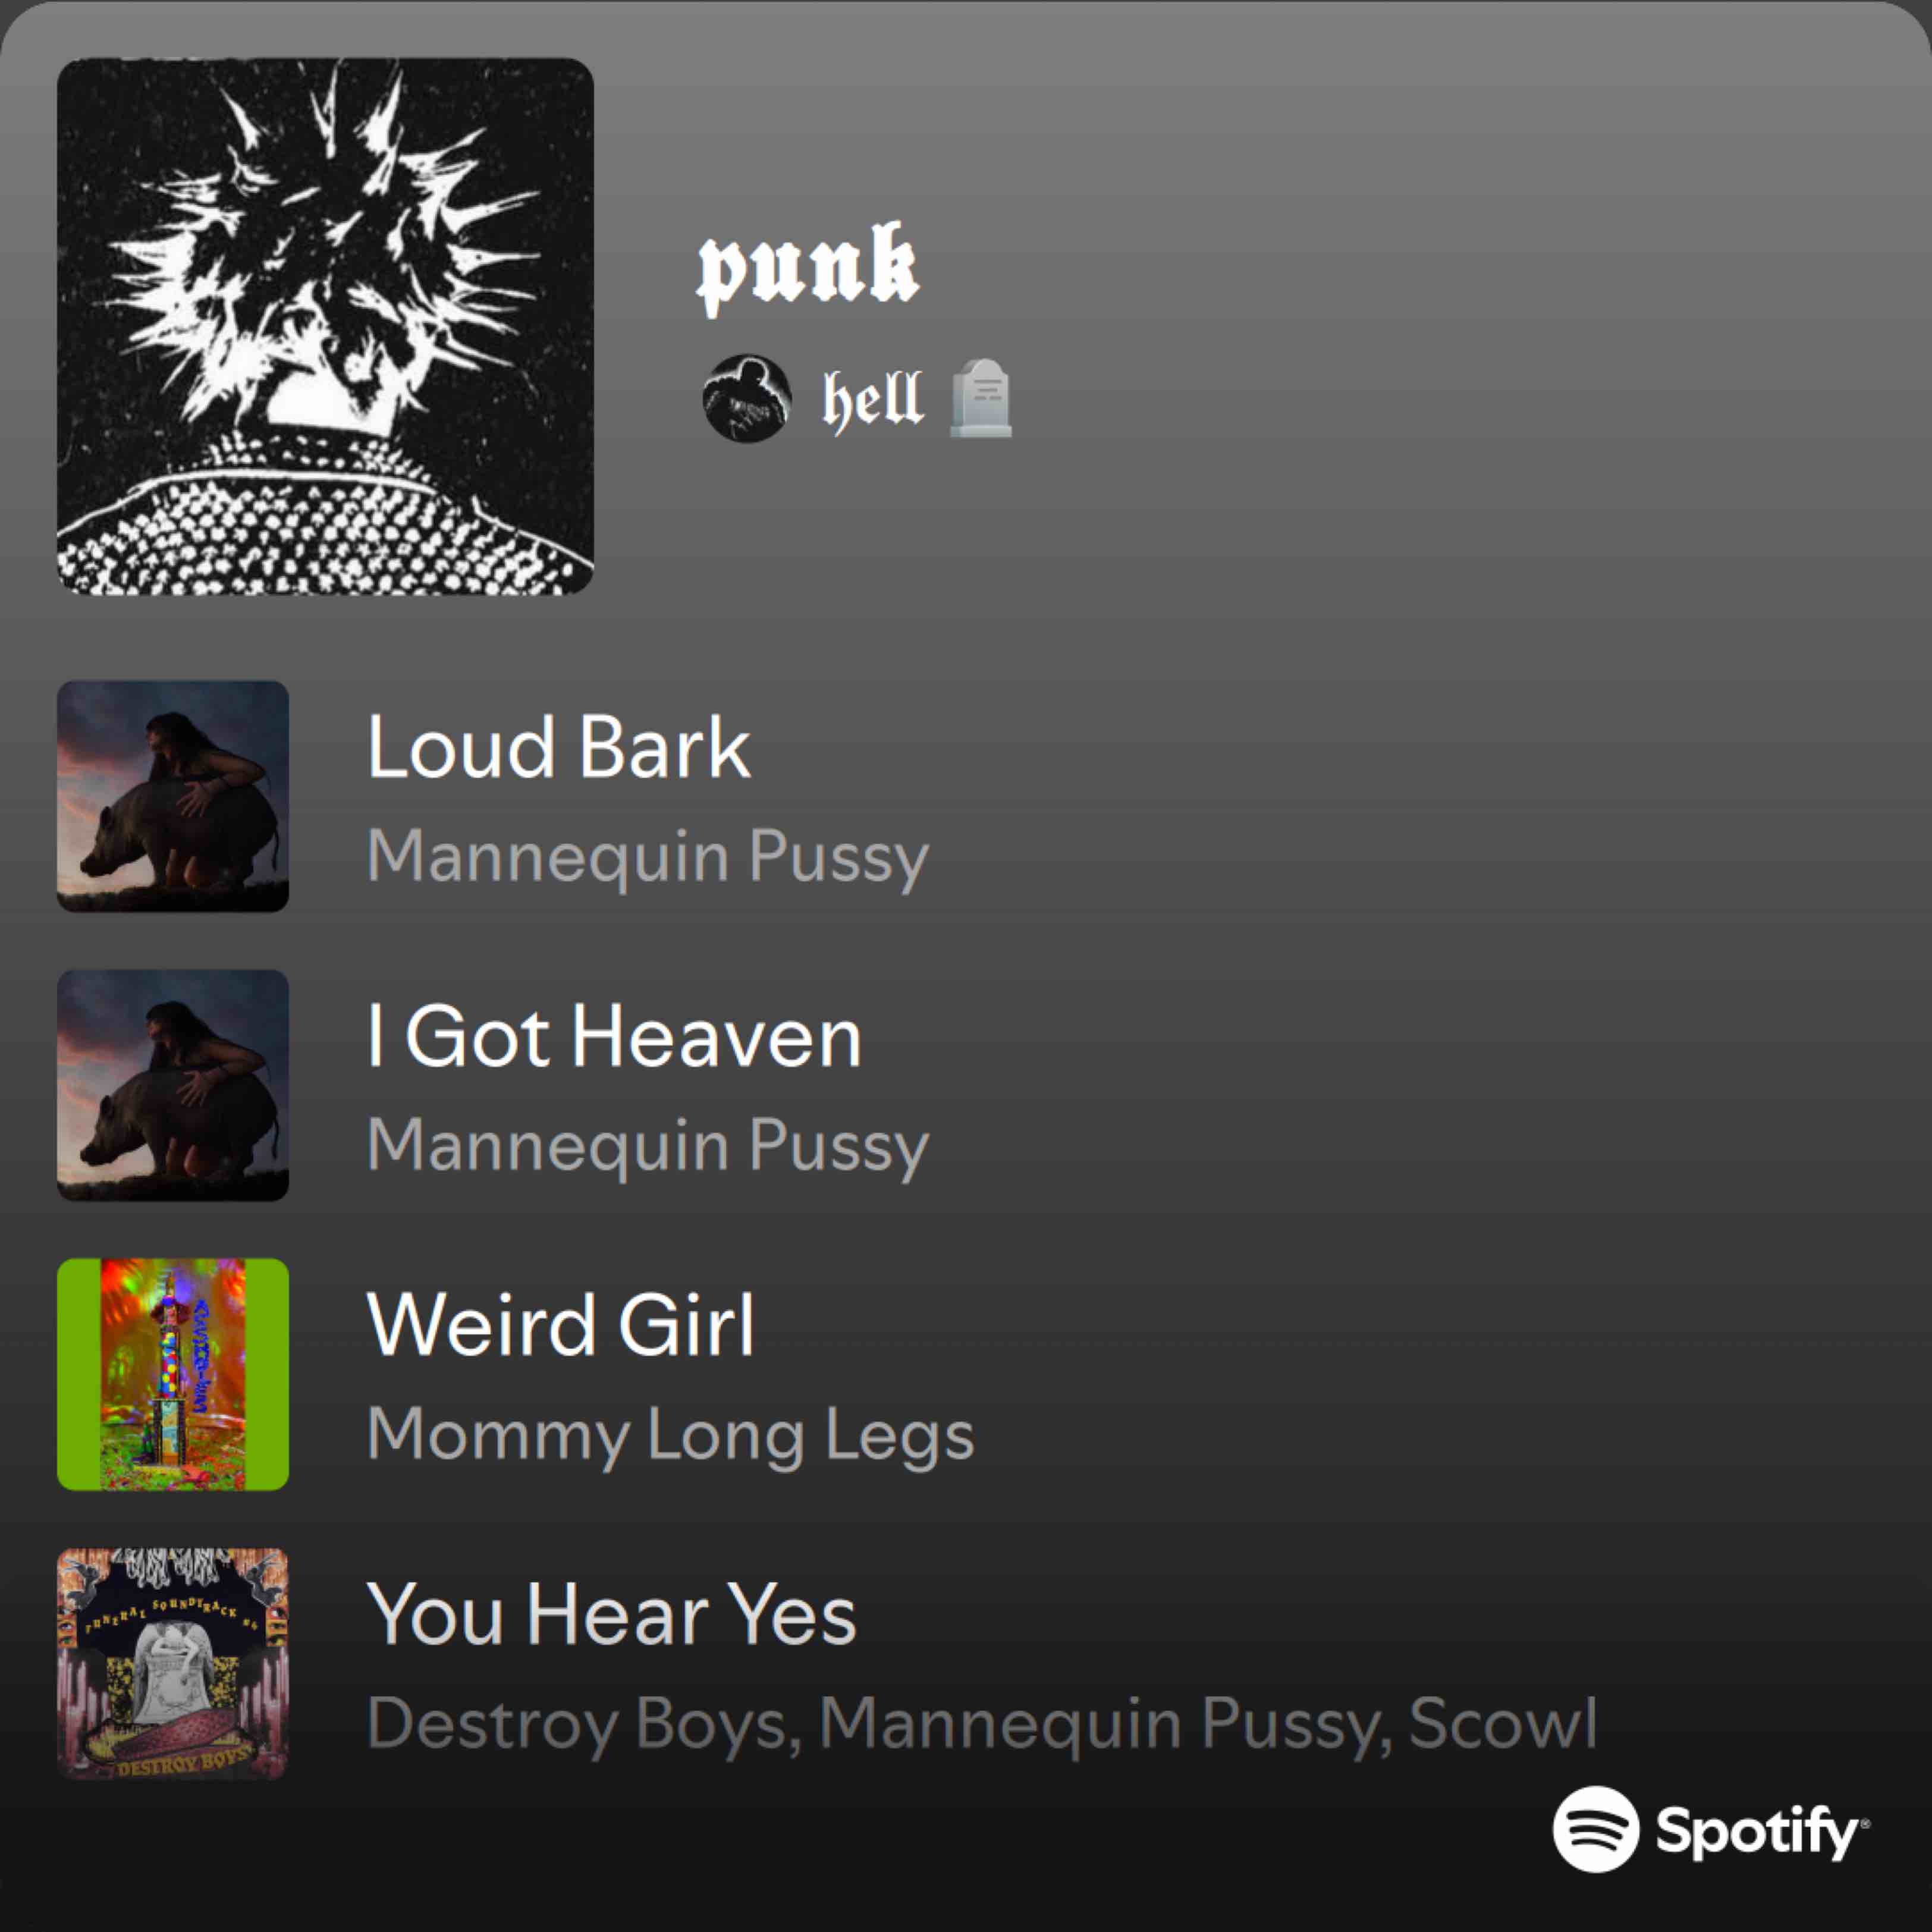Open the Scowl artist name
The width and height of the screenshot is (1932, 1932).
(x=1502, y=1723)
